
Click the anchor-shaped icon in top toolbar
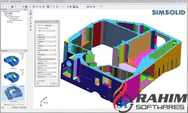(88, 7)
